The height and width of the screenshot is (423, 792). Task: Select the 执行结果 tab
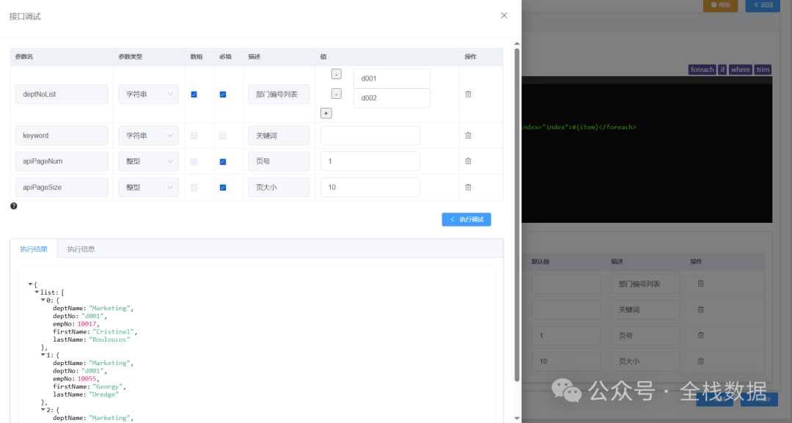[34, 249]
